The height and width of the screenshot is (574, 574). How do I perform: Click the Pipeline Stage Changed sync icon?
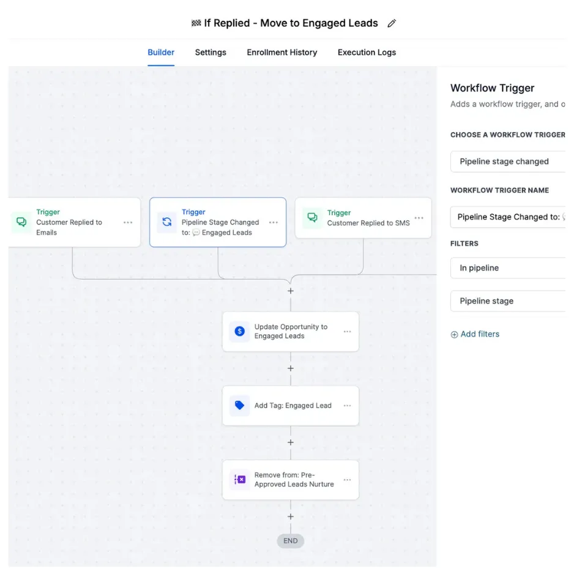(166, 222)
